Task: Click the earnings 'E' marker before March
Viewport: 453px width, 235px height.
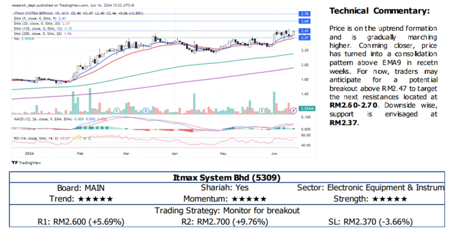Action: [117, 111]
